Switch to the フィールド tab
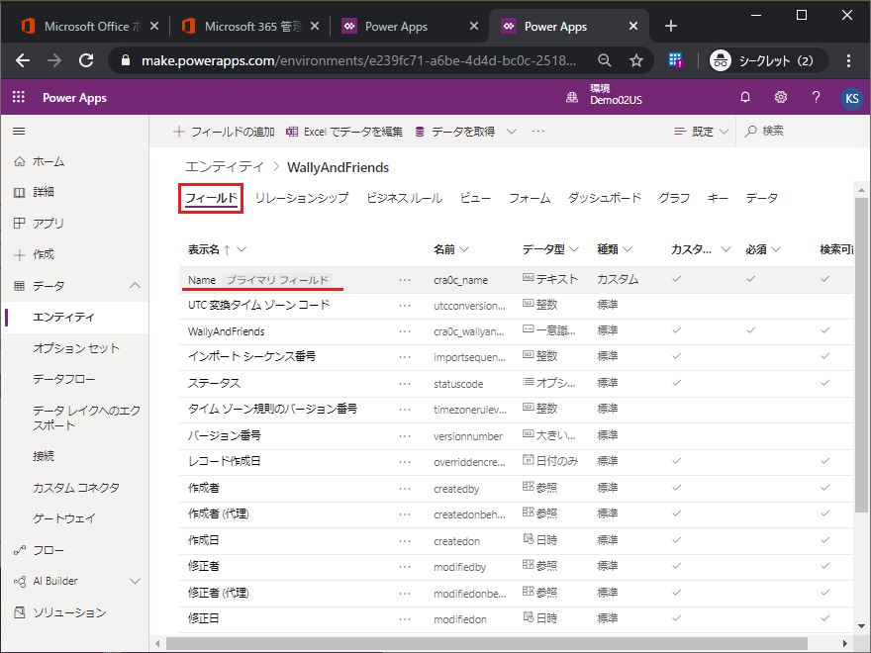Image resolution: width=871 pixels, height=653 pixels. 211,198
